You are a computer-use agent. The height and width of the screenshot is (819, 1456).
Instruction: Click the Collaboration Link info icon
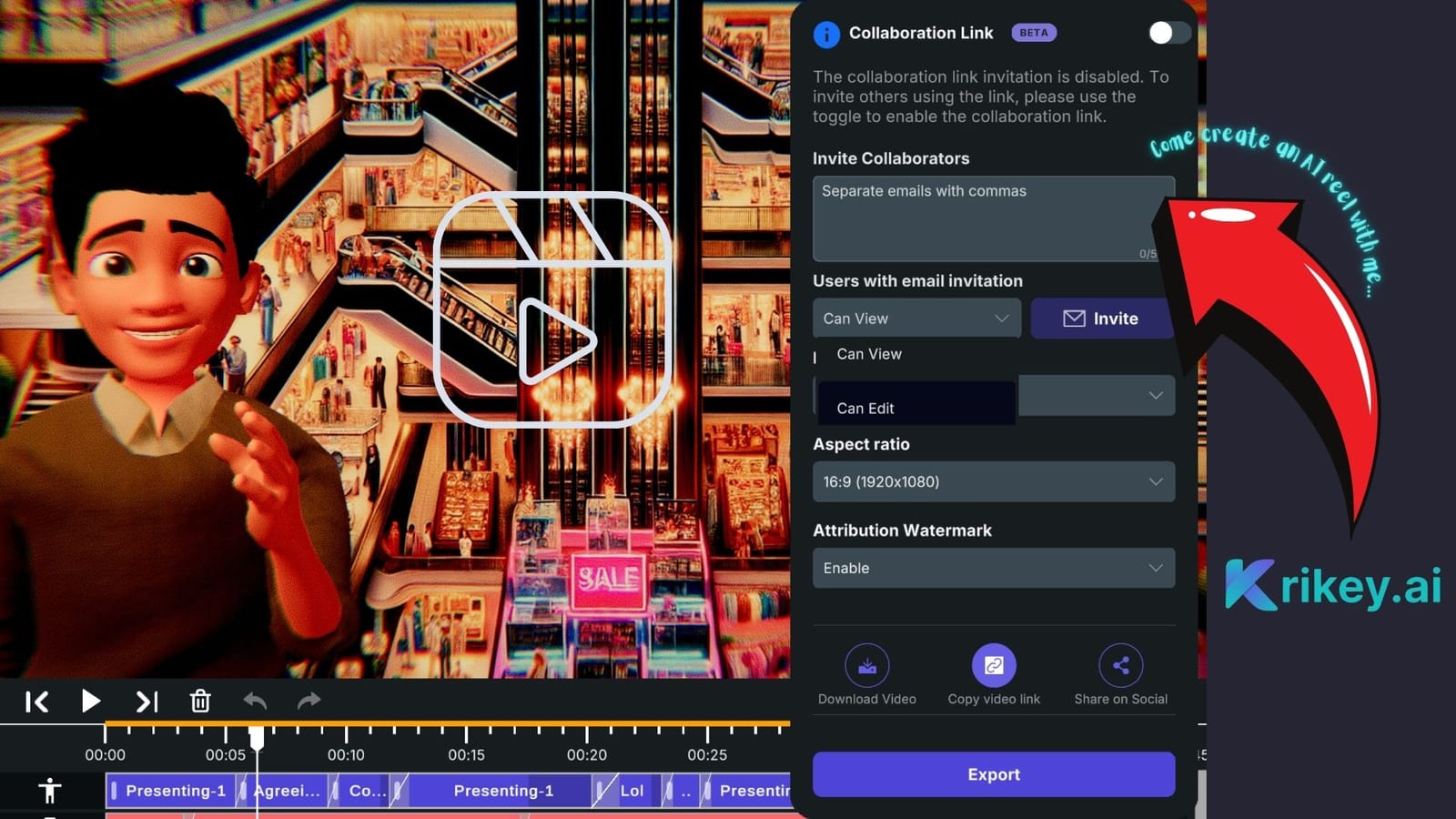point(826,34)
